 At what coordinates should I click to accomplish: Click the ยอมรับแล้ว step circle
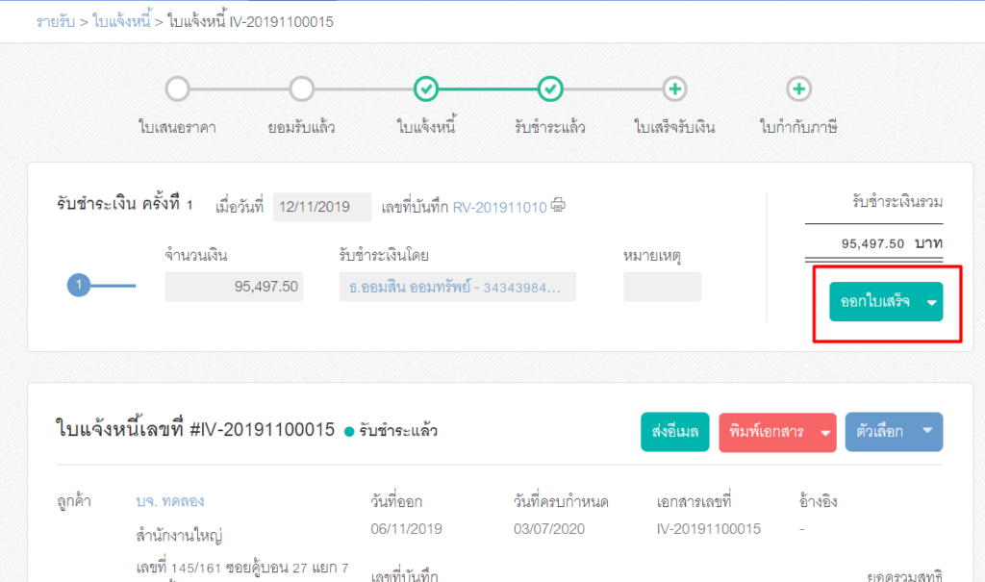(302, 89)
